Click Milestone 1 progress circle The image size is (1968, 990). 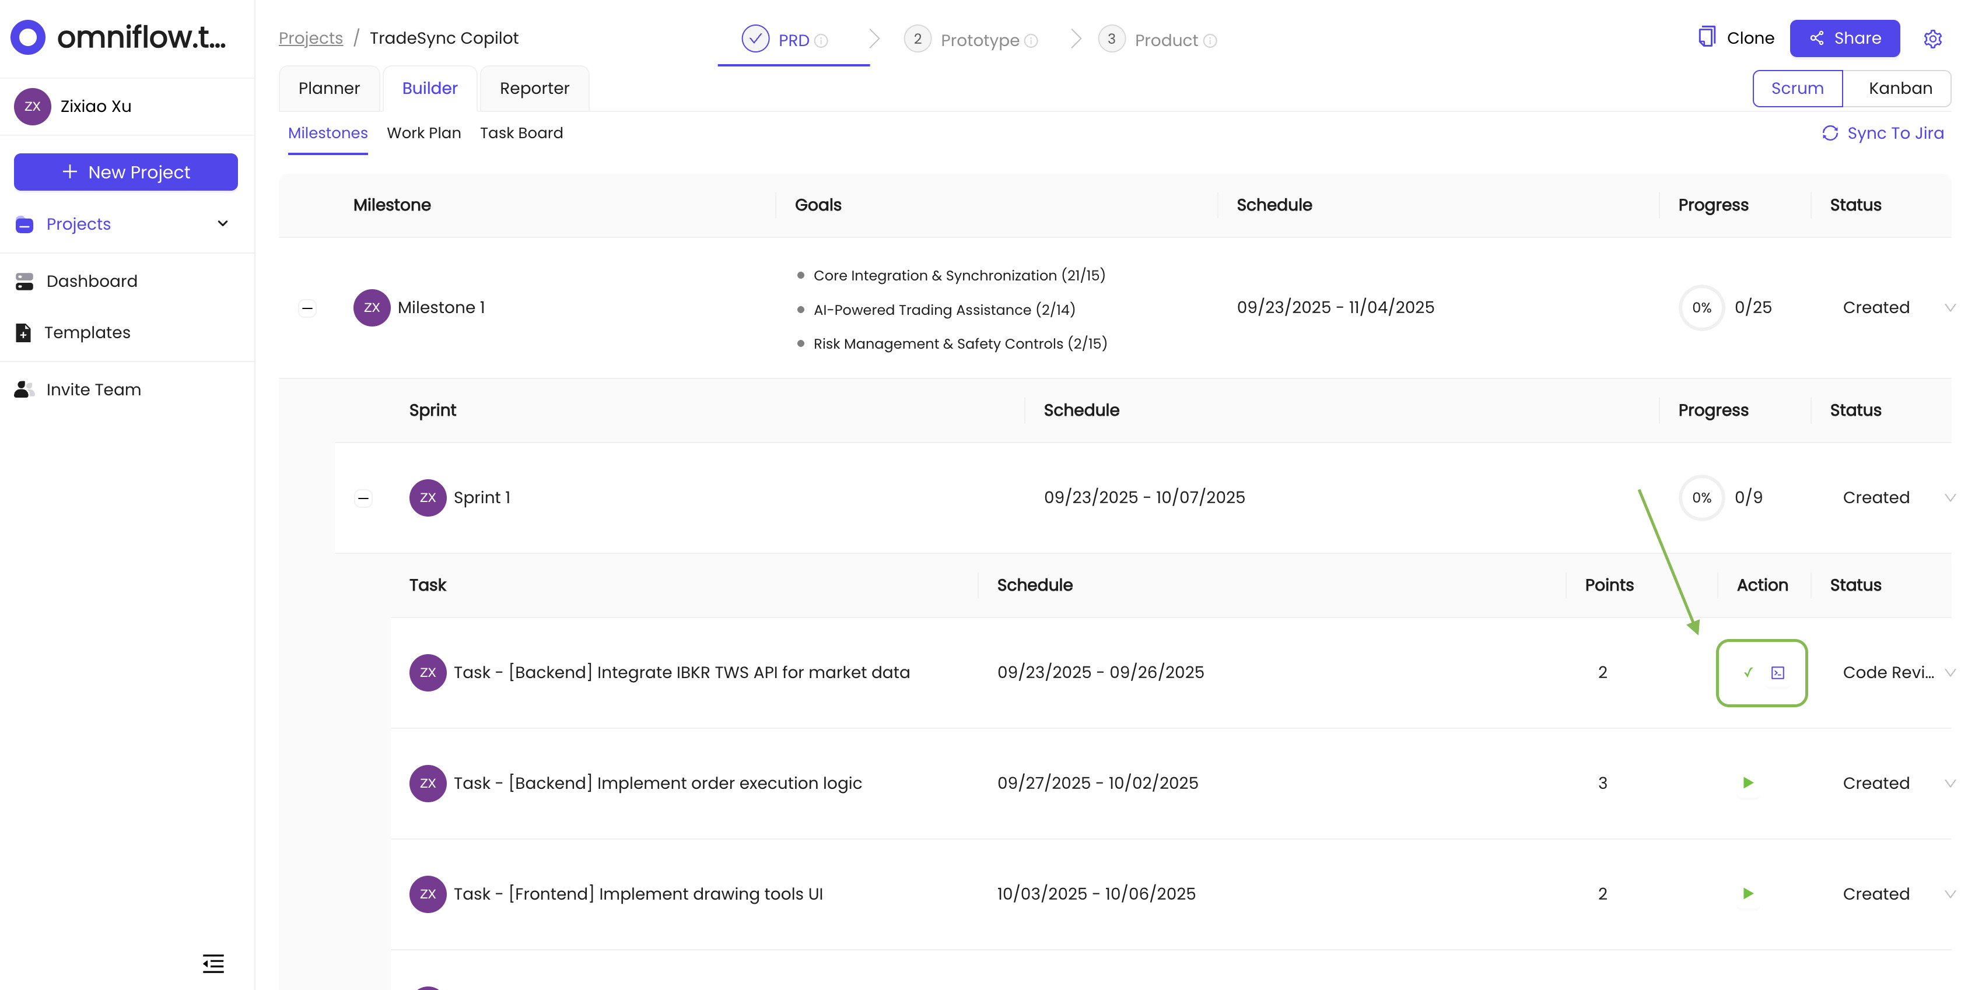coord(1701,308)
